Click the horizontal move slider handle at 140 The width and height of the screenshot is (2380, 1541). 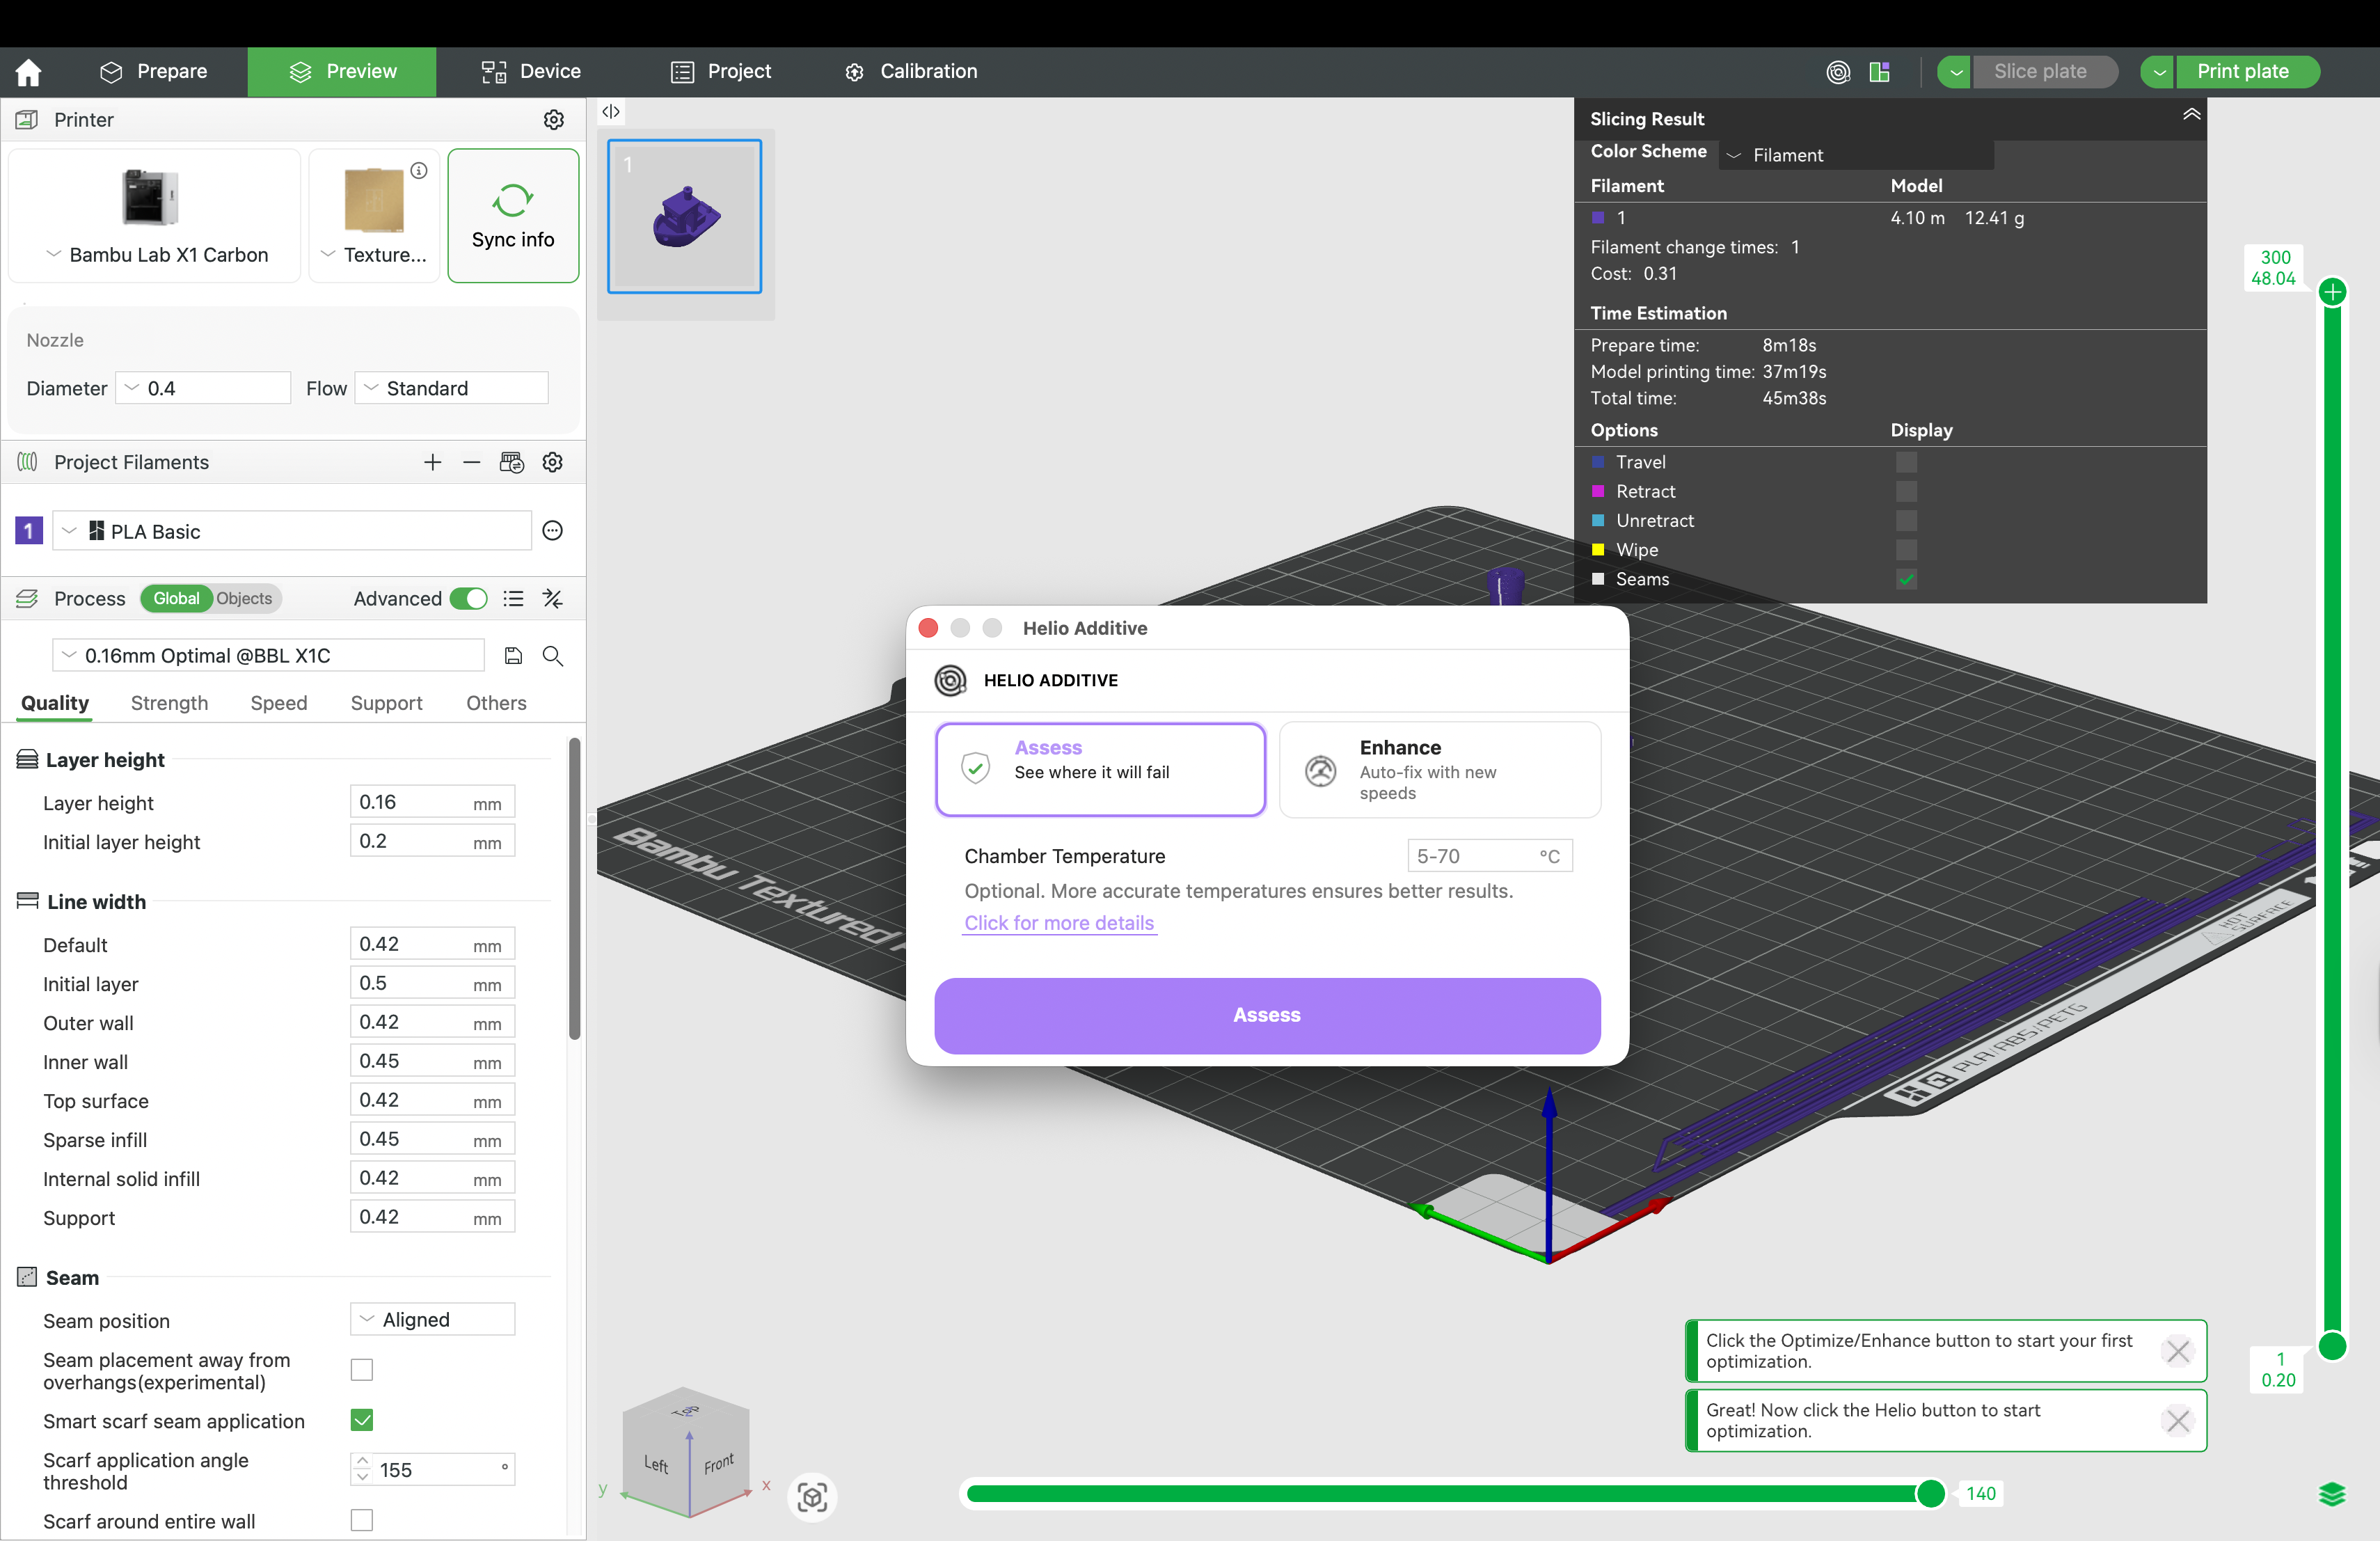click(x=1930, y=1493)
